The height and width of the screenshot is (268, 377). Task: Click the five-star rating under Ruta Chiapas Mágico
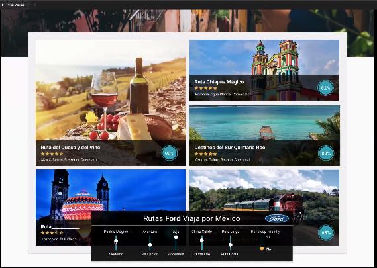click(206, 88)
